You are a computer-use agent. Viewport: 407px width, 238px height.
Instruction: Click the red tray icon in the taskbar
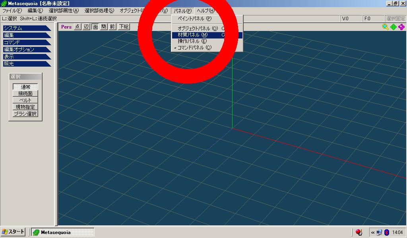[359, 232]
